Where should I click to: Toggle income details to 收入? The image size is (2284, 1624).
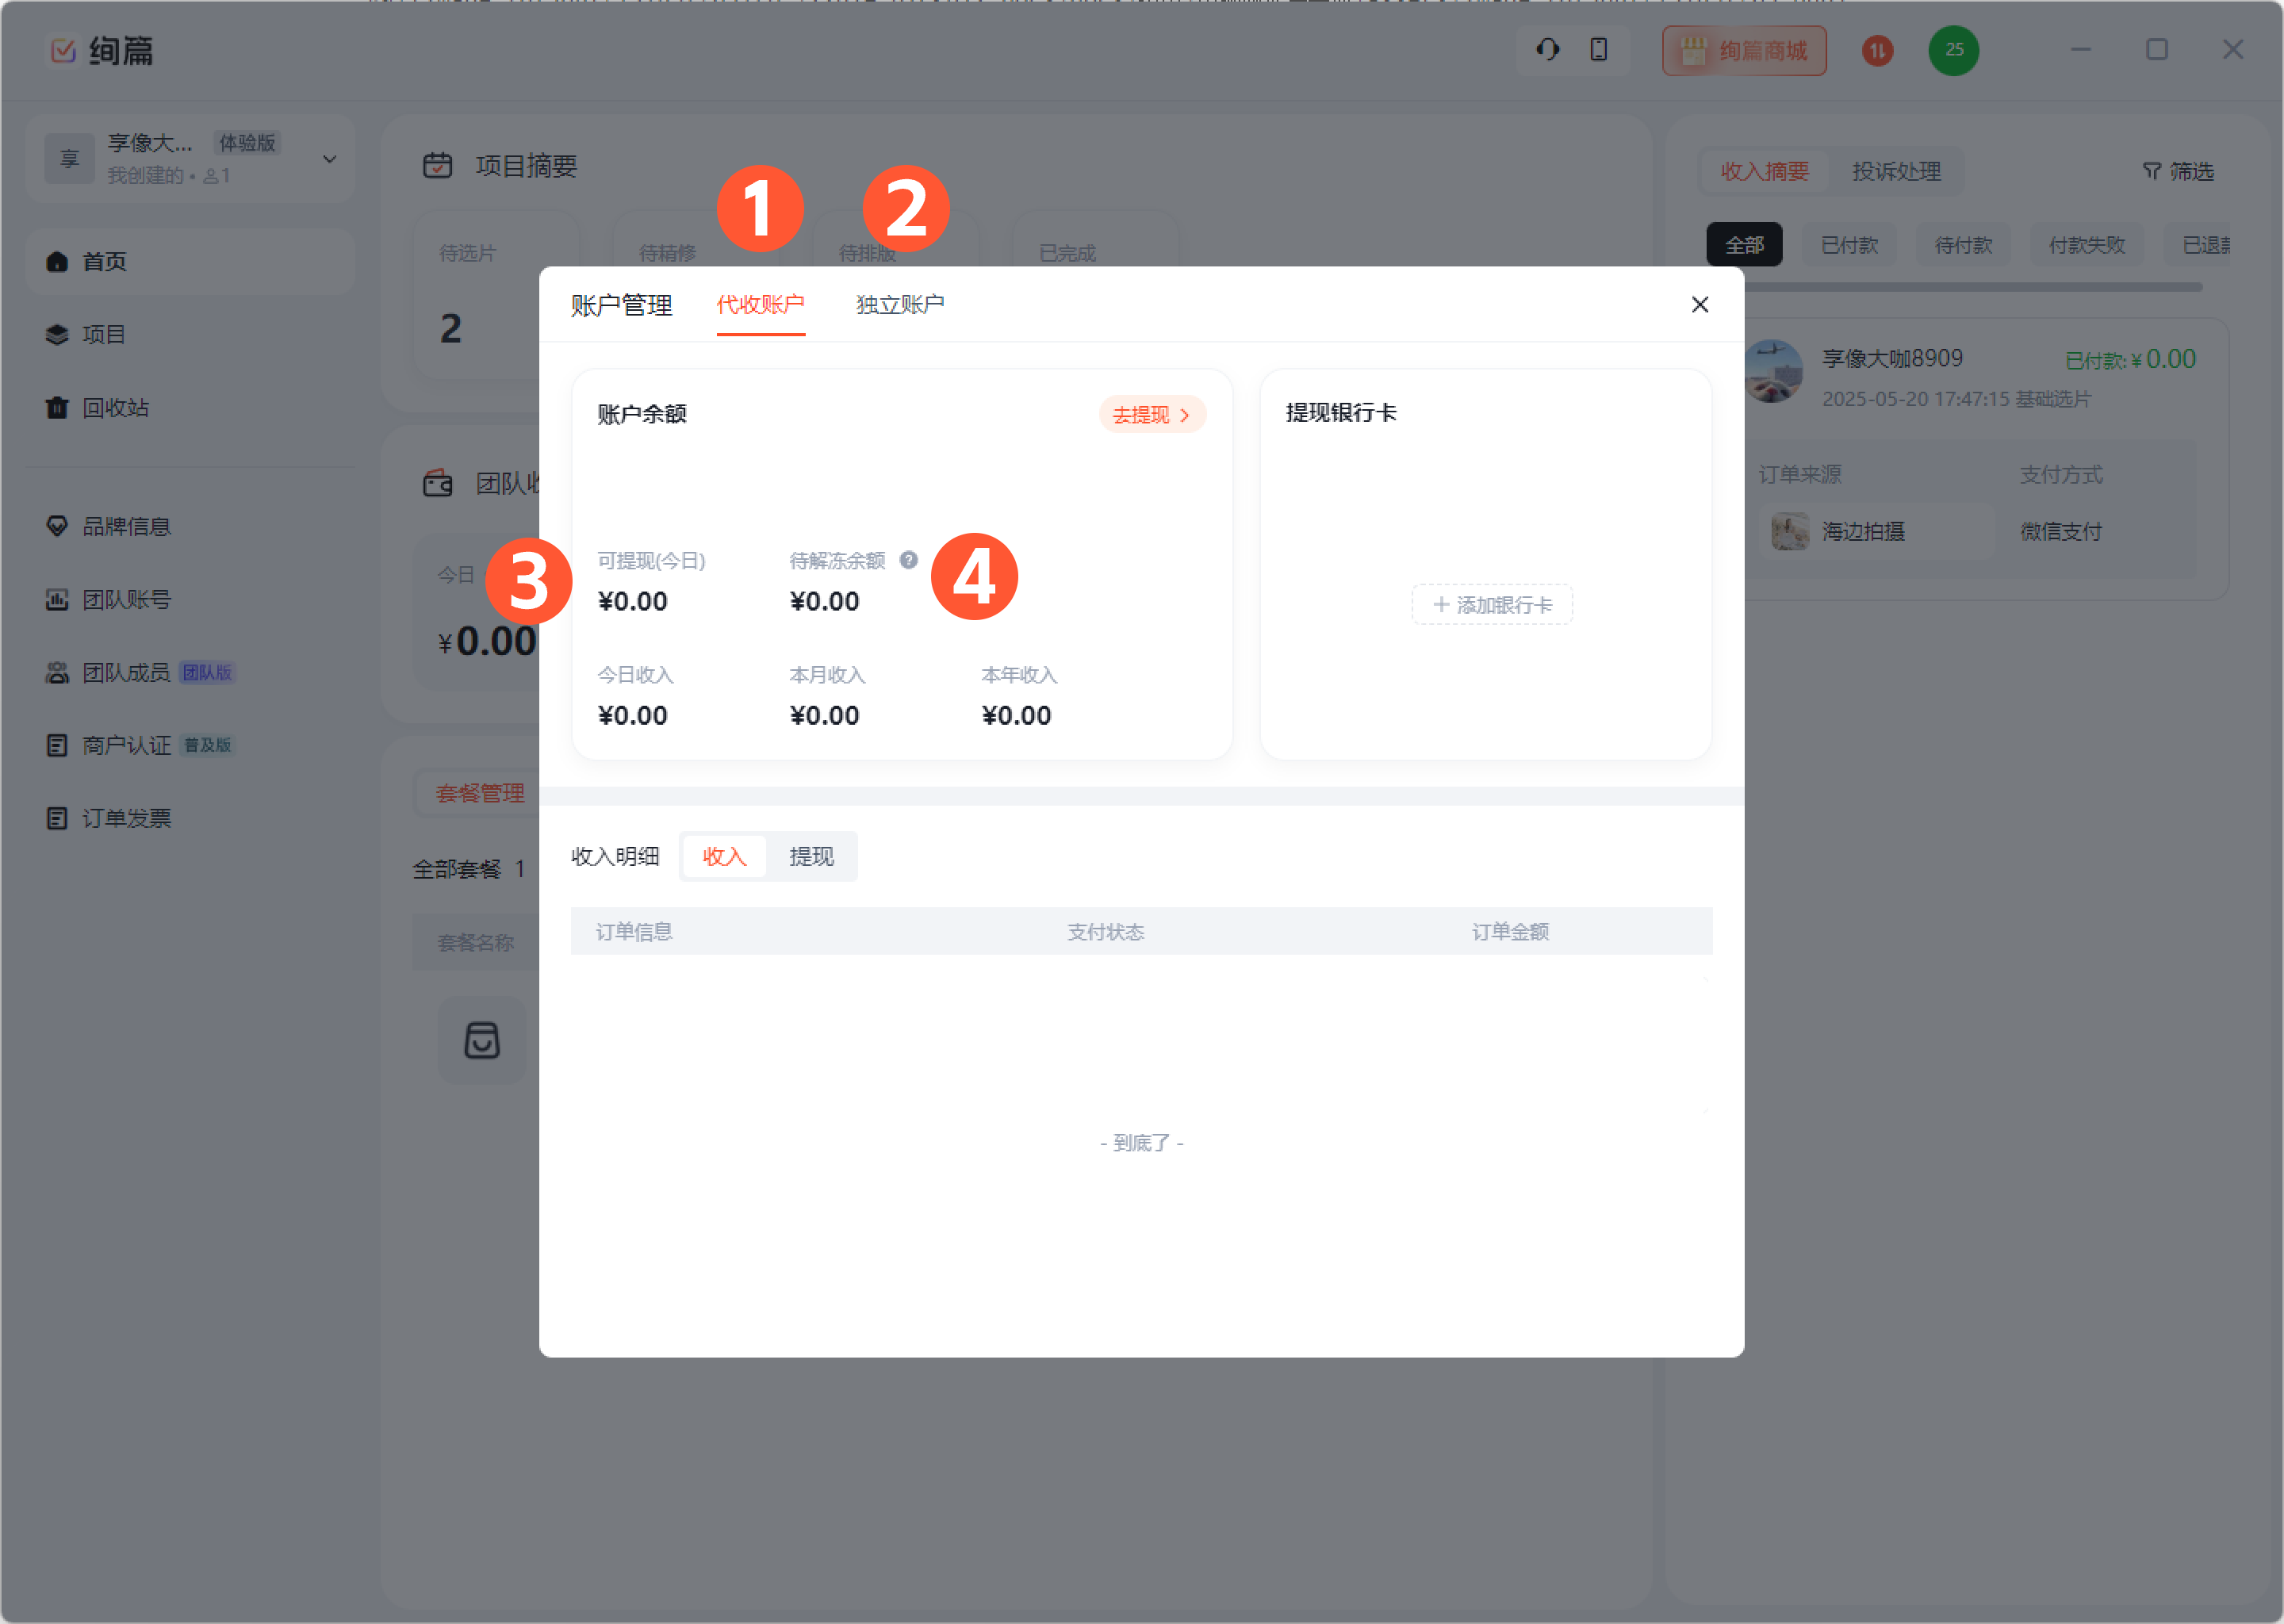tap(724, 856)
